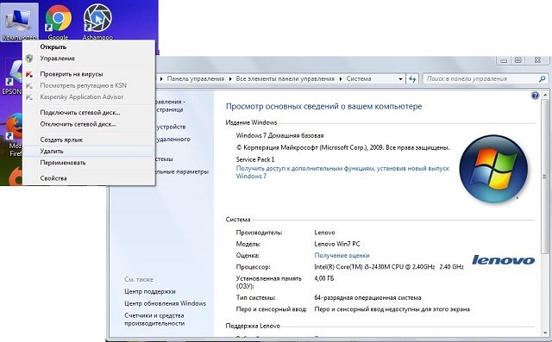Choose Открыть in the context menu
Image resolution: width=552 pixels, height=342 pixels.
coord(89,47)
